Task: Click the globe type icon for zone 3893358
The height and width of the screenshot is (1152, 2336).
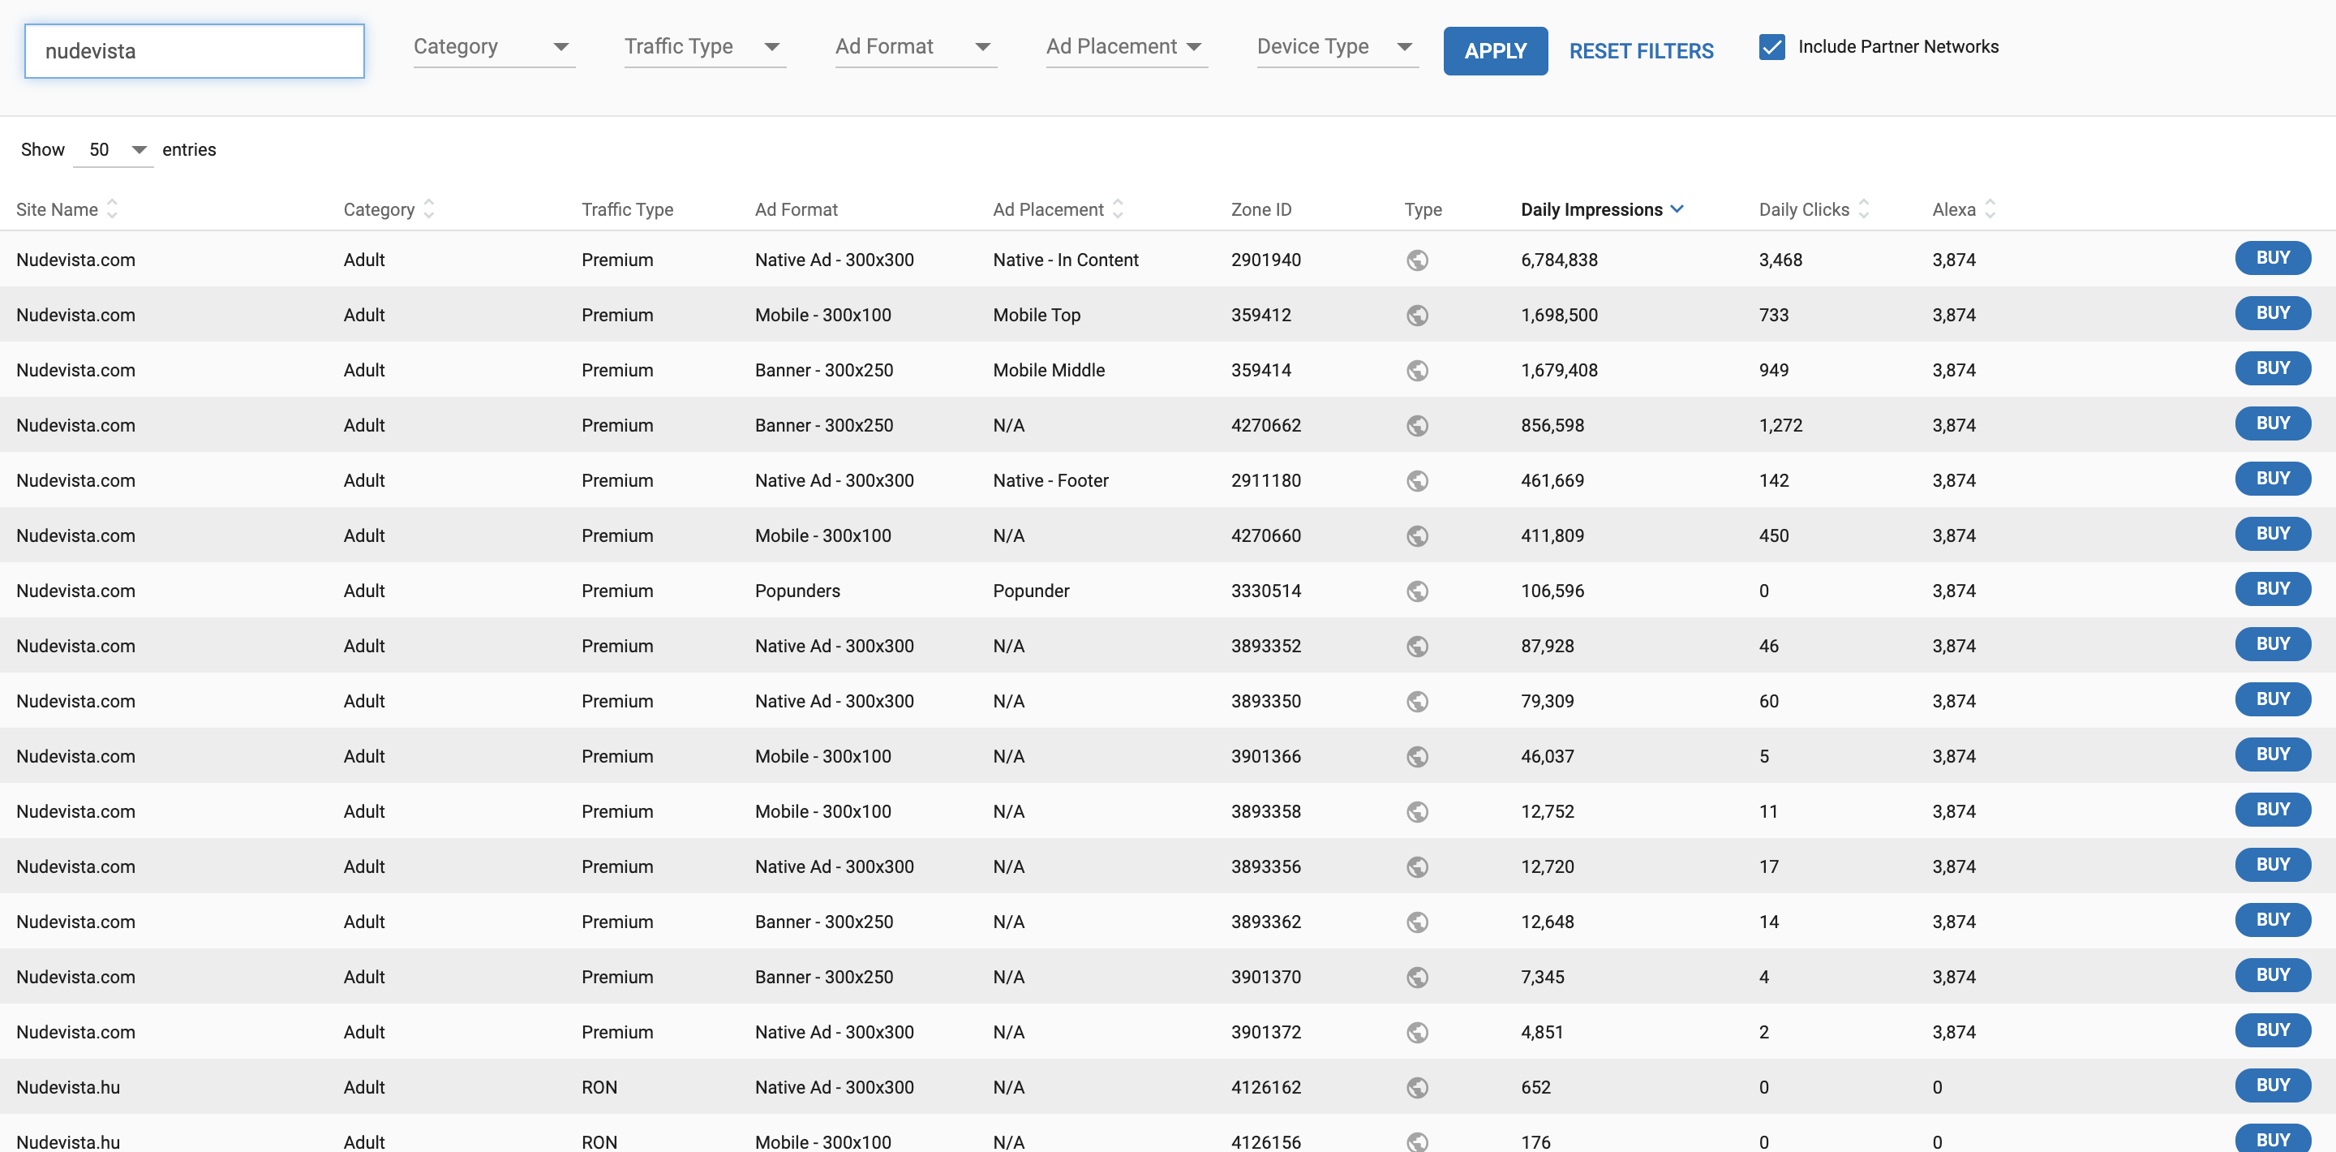Action: (1417, 813)
